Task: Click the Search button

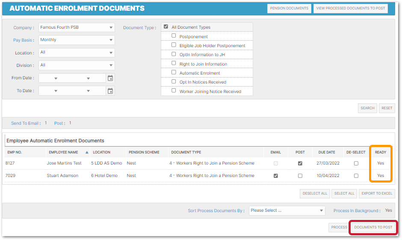Action: pyautogui.click(x=367, y=108)
